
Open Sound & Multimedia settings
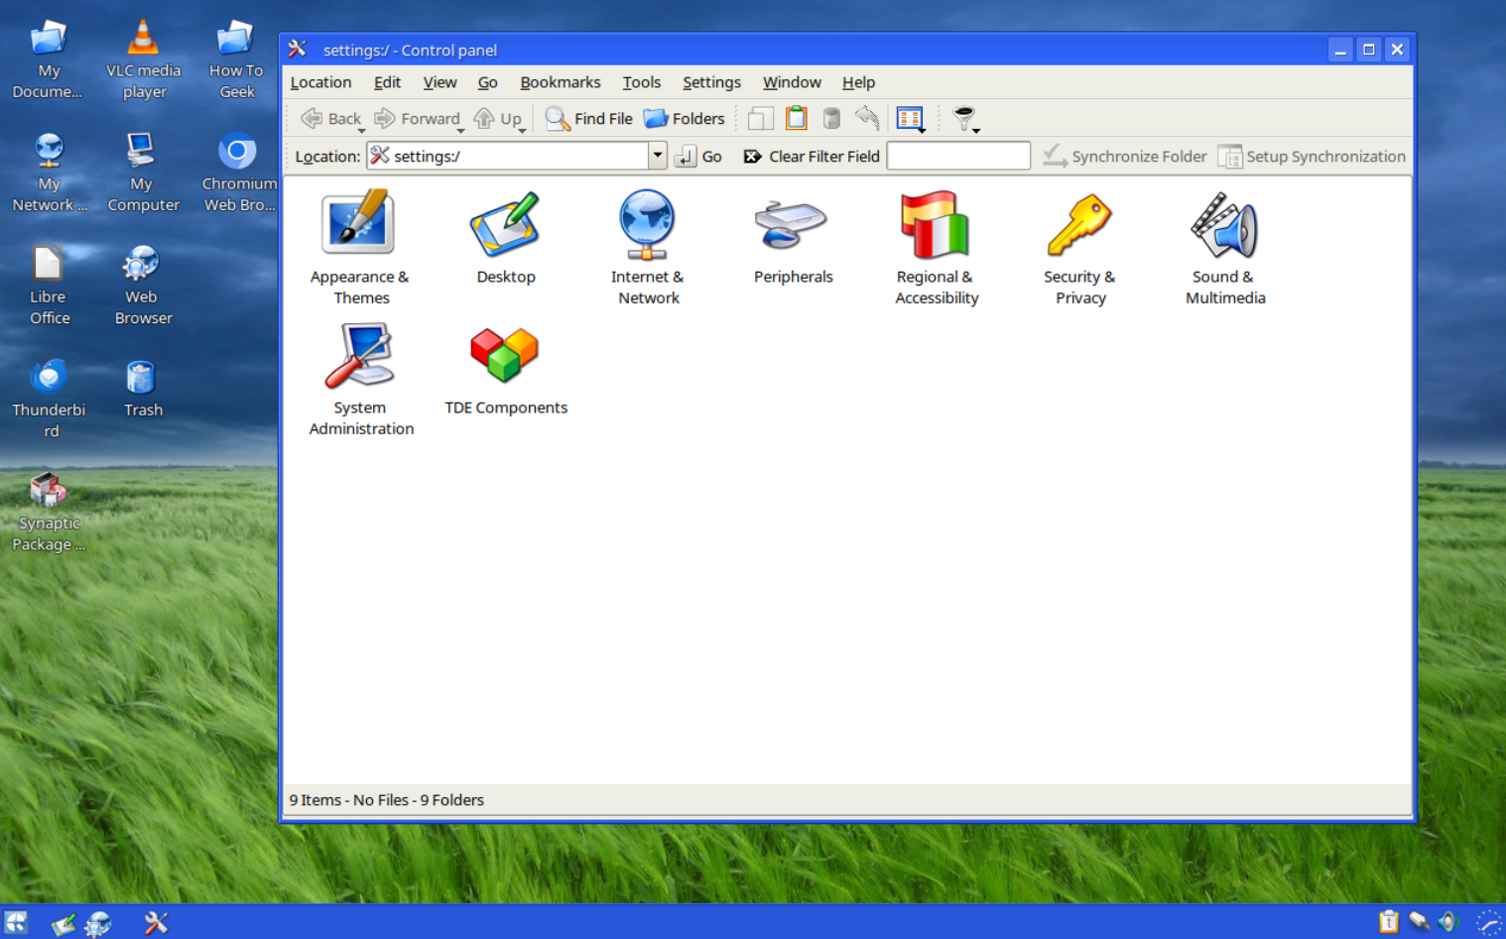click(1224, 248)
